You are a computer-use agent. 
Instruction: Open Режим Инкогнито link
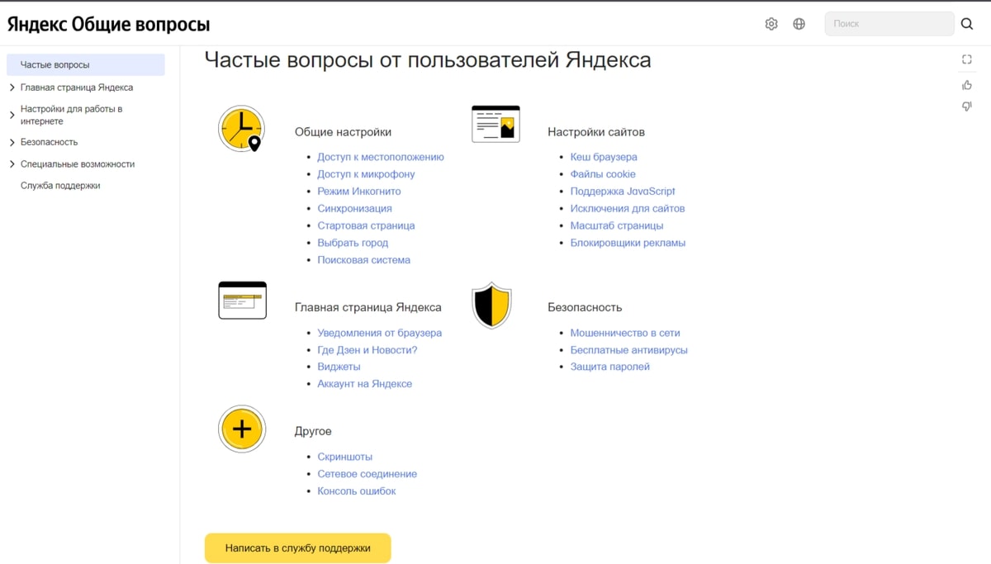[359, 192]
